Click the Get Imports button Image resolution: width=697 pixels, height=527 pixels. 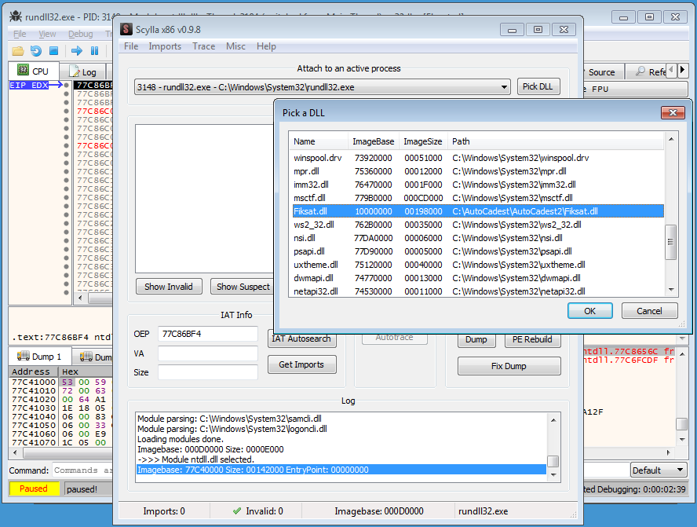point(301,364)
